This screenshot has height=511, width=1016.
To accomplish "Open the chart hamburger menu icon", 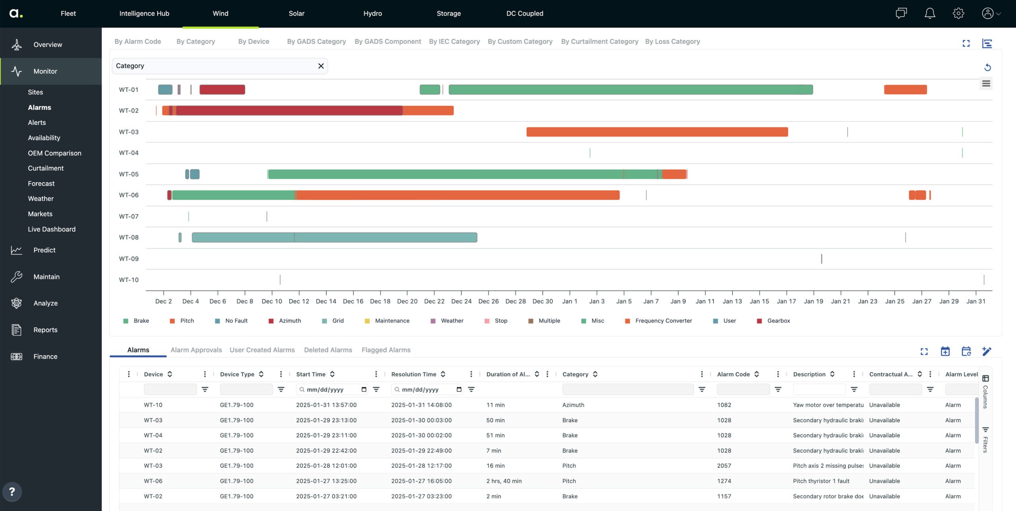I will tap(986, 84).
